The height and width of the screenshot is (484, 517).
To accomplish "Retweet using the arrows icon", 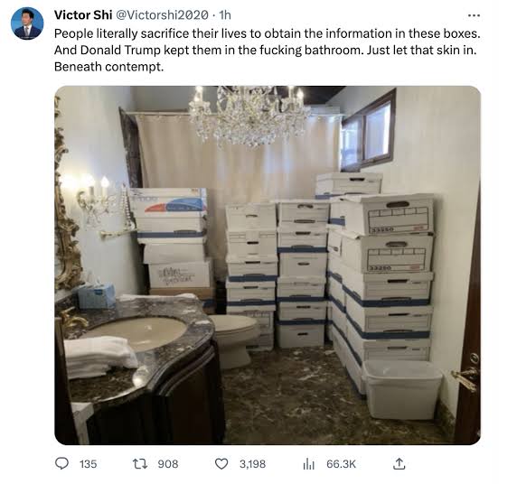I will tap(139, 464).
